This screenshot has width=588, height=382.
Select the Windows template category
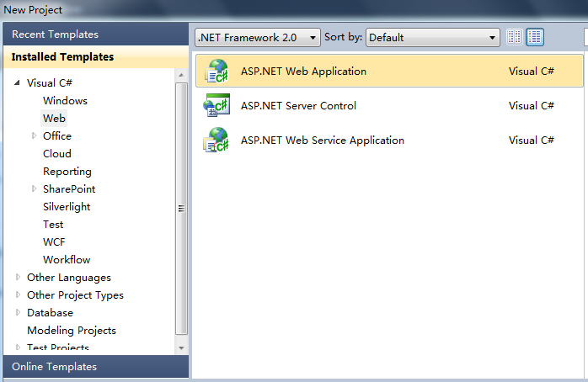[65, 101]
